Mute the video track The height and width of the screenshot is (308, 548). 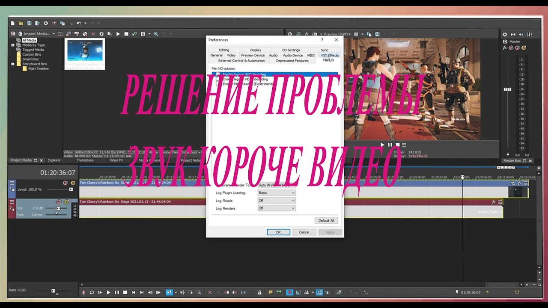66,183
